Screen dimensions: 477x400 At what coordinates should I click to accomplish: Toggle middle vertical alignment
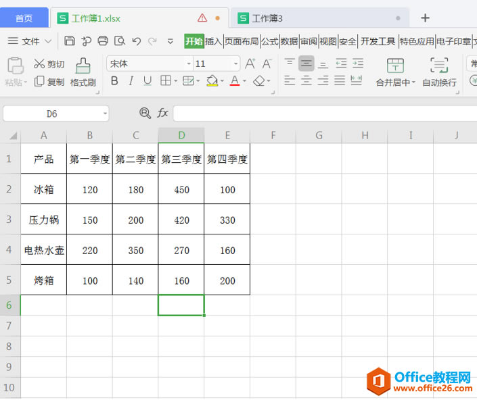click(x=306, y=63)
